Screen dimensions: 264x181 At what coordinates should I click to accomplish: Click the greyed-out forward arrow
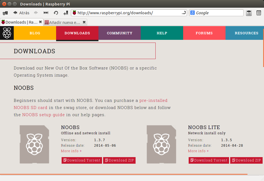pyautogui.click(x=36, y=13)
